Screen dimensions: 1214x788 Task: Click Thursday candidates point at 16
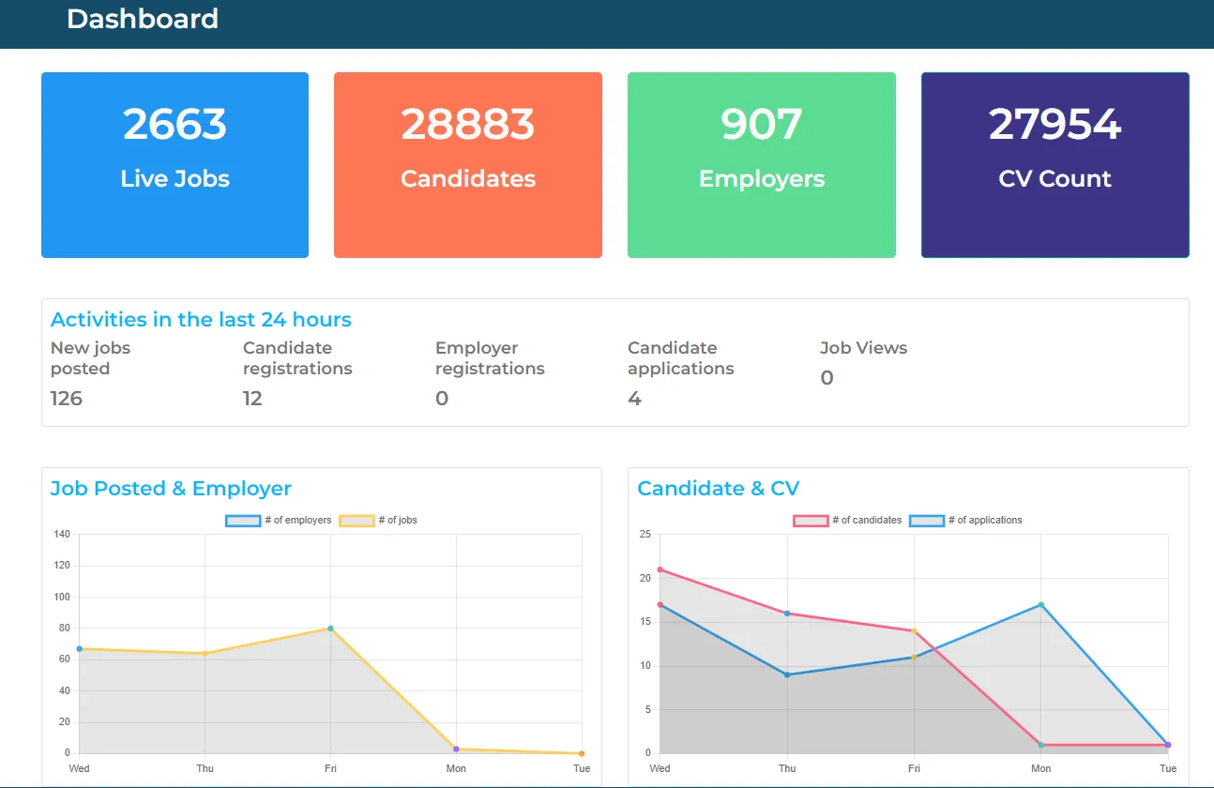[787, 614]
